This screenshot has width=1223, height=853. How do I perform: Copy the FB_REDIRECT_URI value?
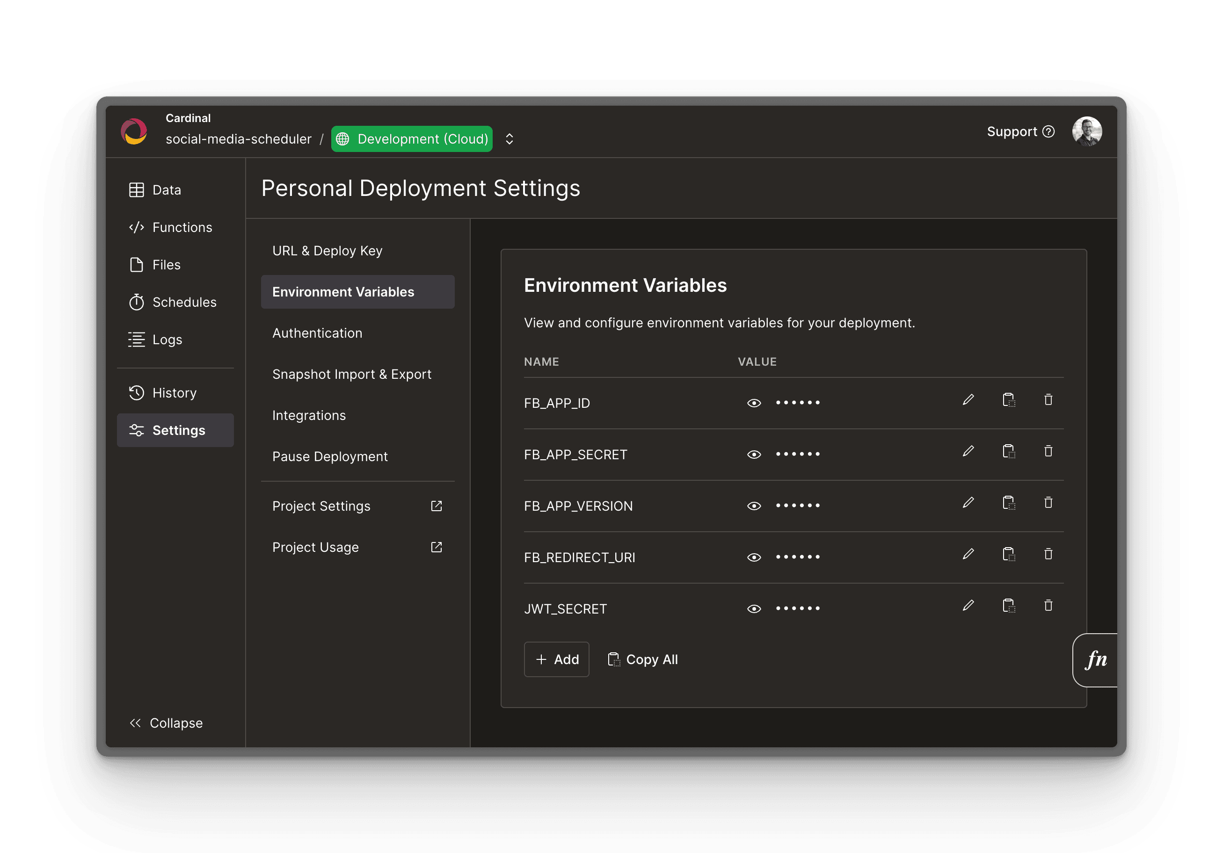click(x=1008, y=554)
